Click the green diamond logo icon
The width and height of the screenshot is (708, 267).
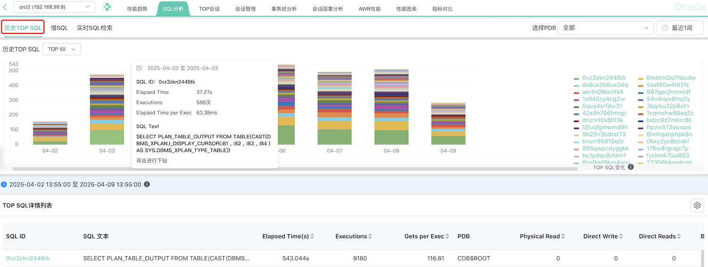pyautogui.click(x=108, y=7)
